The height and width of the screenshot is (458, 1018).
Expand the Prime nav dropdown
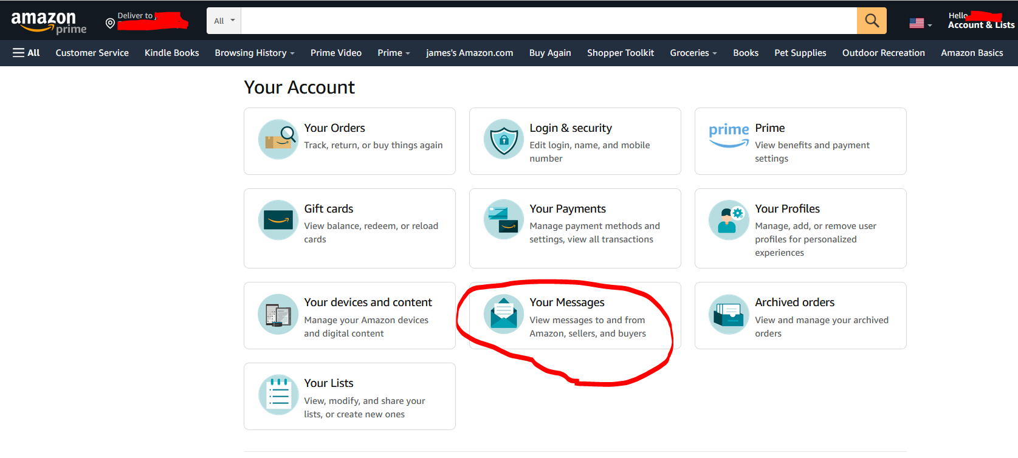pyautogui.click(x=394, y=53)
